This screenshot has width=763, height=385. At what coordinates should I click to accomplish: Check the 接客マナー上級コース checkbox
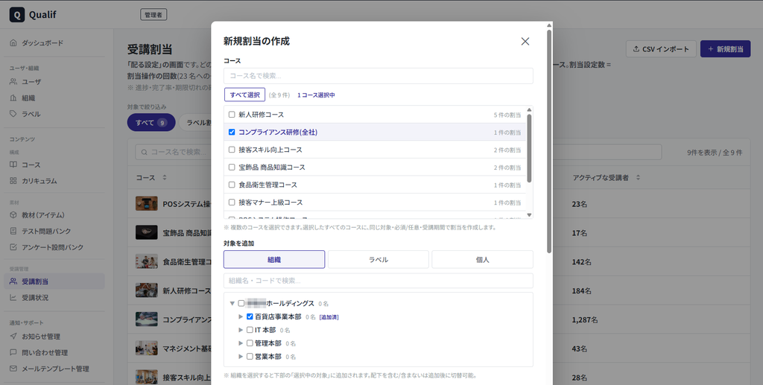(x=232, y=203)
